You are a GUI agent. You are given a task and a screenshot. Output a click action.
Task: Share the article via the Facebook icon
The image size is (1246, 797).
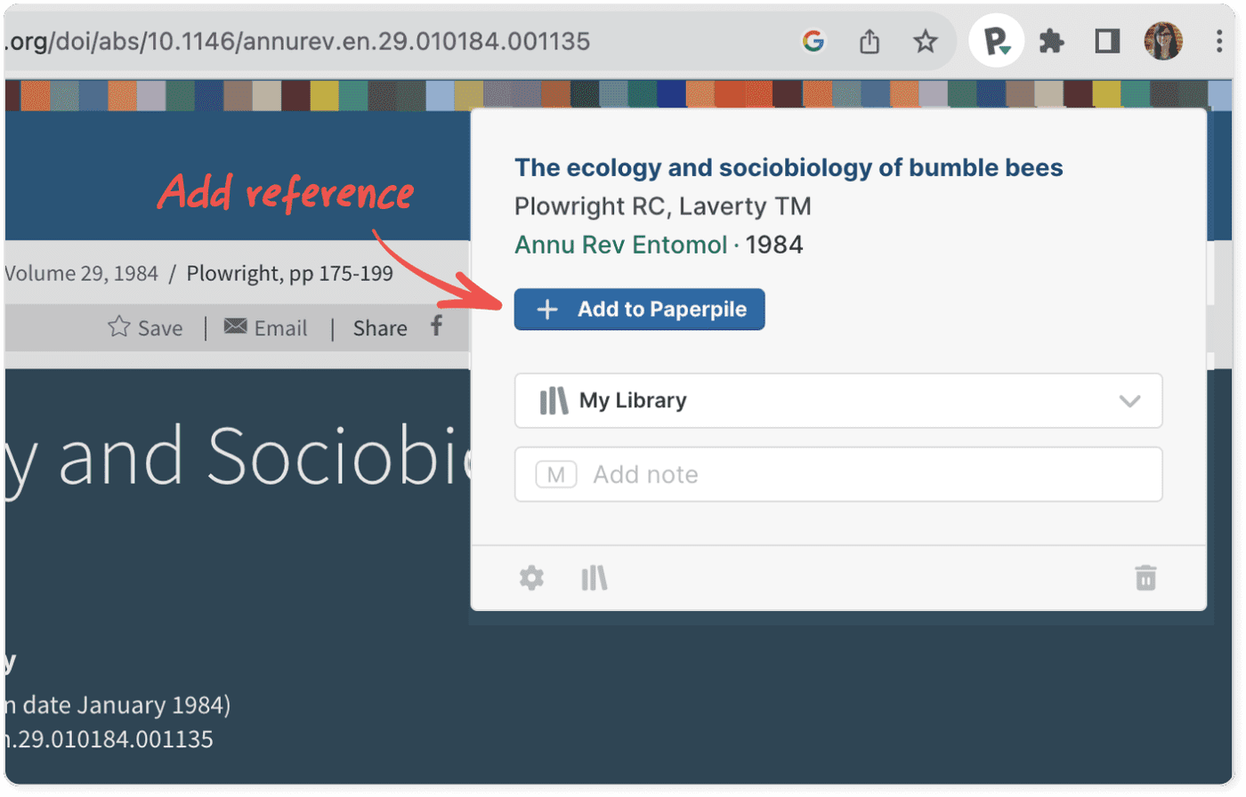(x=437, y=328)
